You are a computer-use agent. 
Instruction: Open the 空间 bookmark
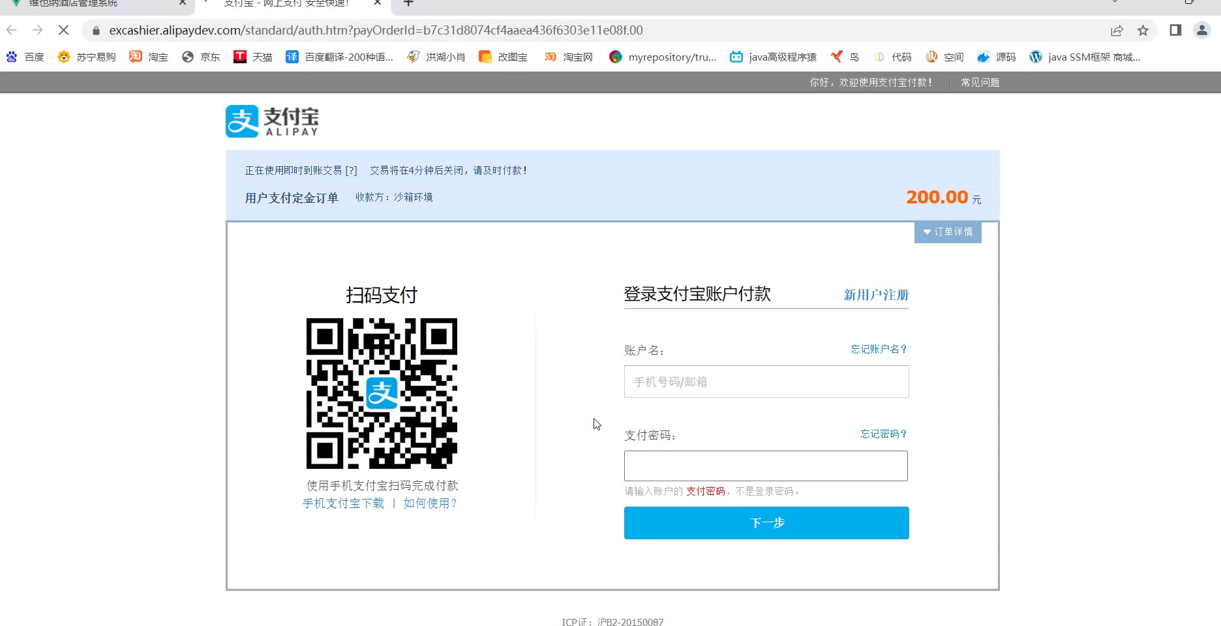[944, 57]
